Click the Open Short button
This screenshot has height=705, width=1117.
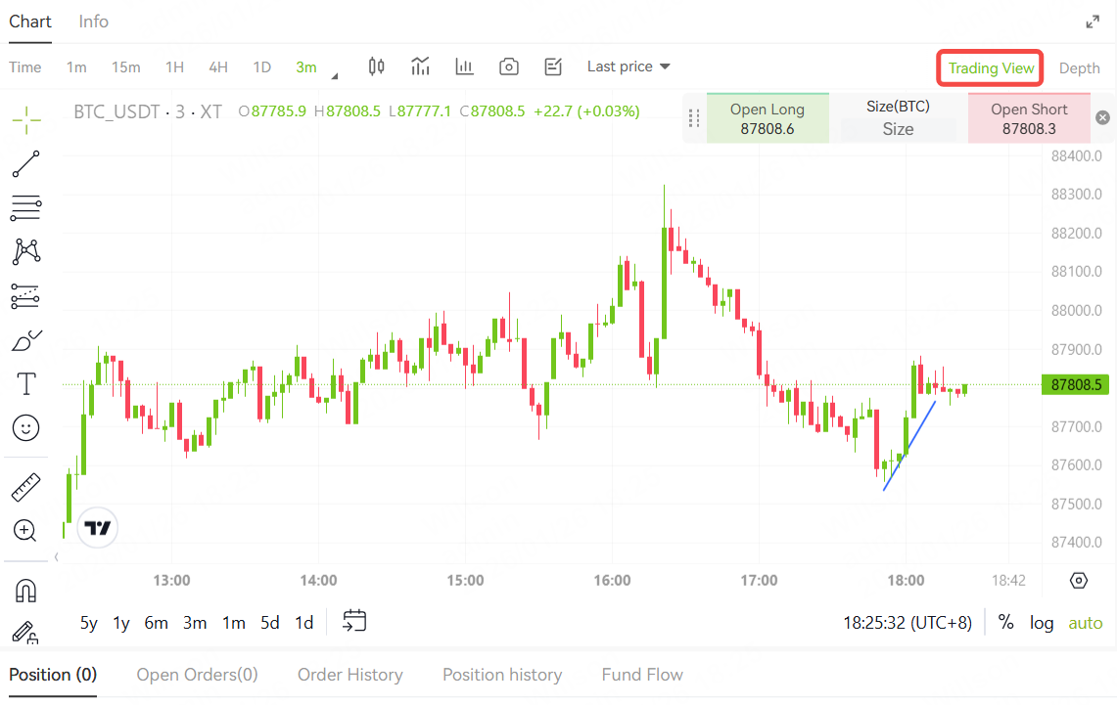tap(1028, 118)
